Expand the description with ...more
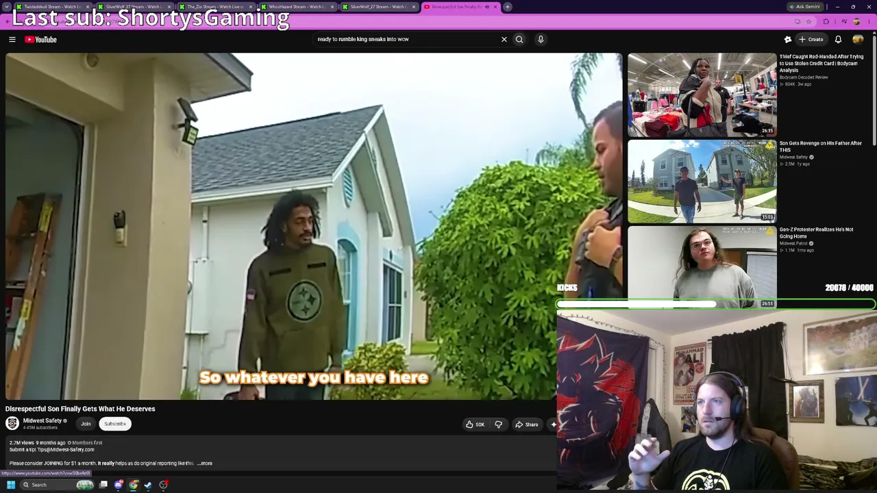The height and width of the screenshot is (493, 877). (x=205, y=464)
